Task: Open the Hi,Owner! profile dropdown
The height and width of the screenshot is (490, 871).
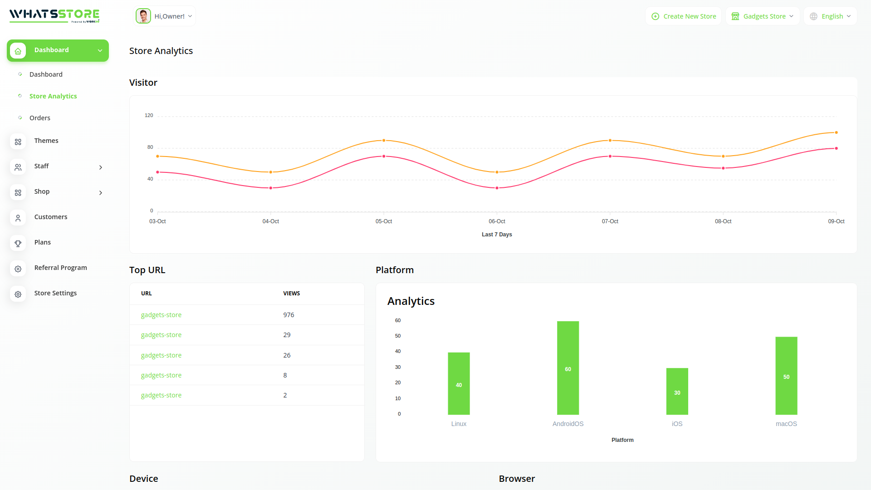Action: (165, 16)
